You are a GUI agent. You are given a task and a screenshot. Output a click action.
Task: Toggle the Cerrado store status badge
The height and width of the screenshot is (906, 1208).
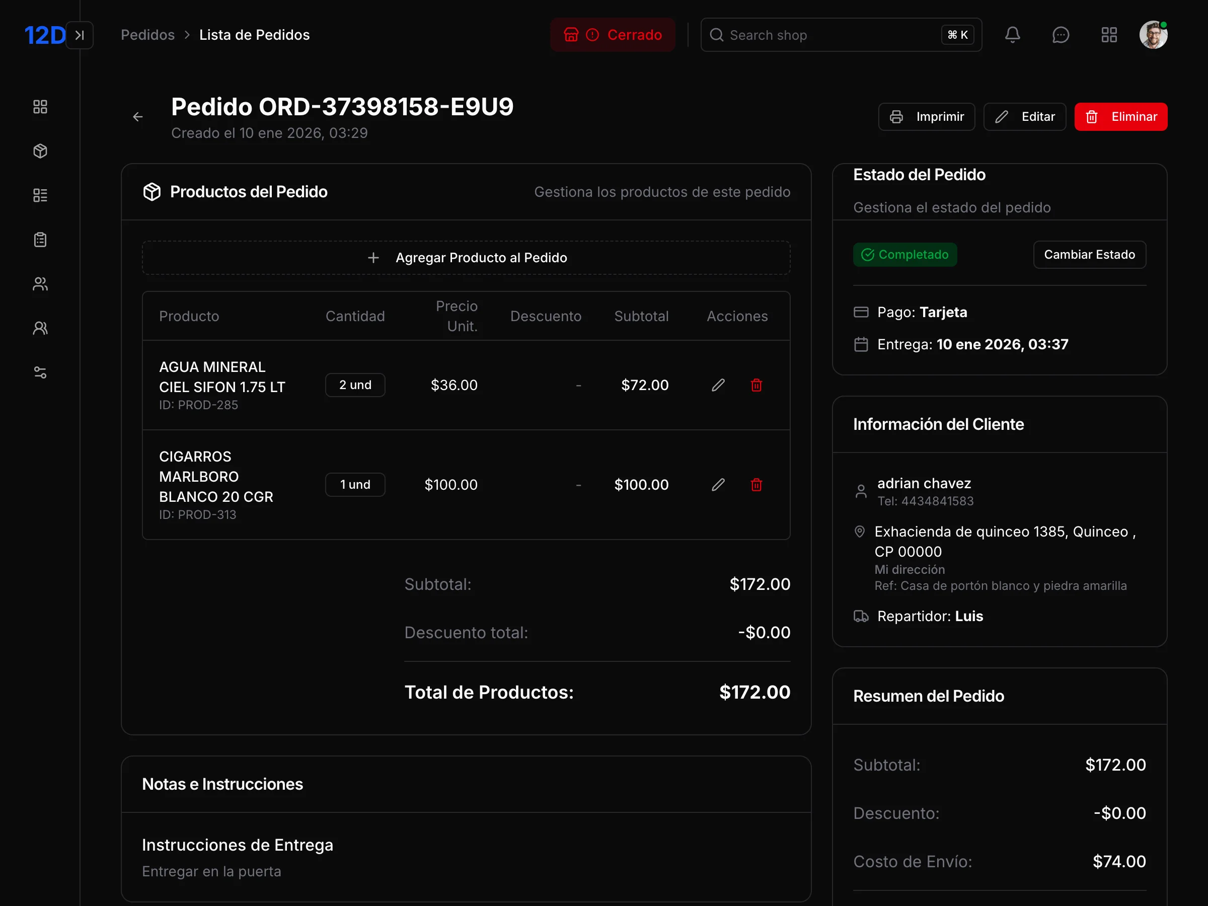click(x=613, y=34)
